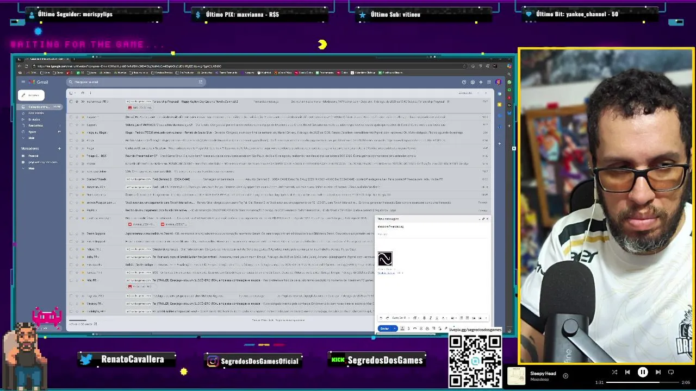The image size is (696, 391).
Task: Go back in the browser
Action: (x=19, y=66)
